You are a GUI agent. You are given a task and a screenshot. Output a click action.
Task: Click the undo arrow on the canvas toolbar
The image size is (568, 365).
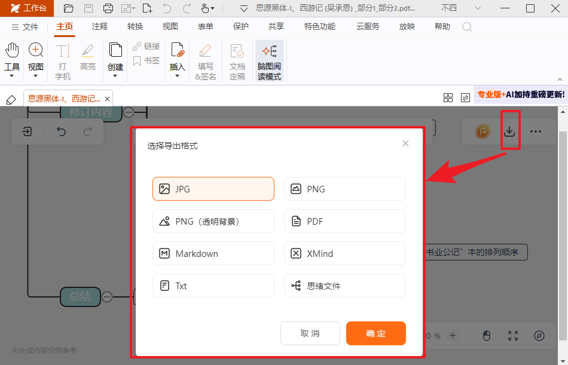pos(60,131)
